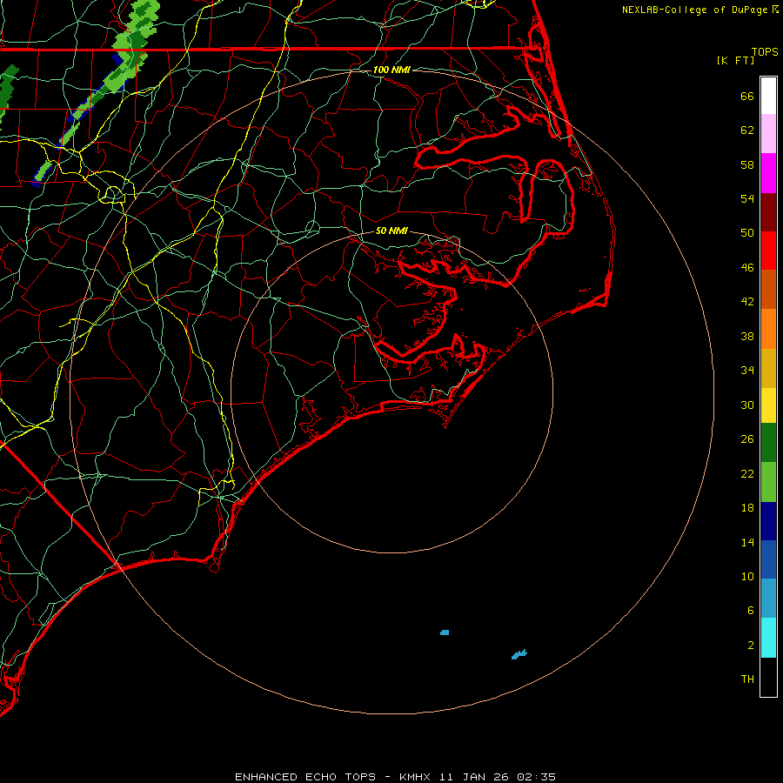This screenshot has height=783, width=783.
Task: Click the navy 18K ft legend swatch
Action: pyautogui.click(x=768, y=521)
